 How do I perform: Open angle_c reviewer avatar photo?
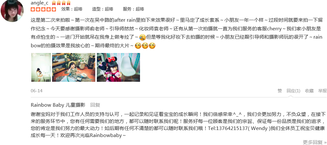coord(12,11)
